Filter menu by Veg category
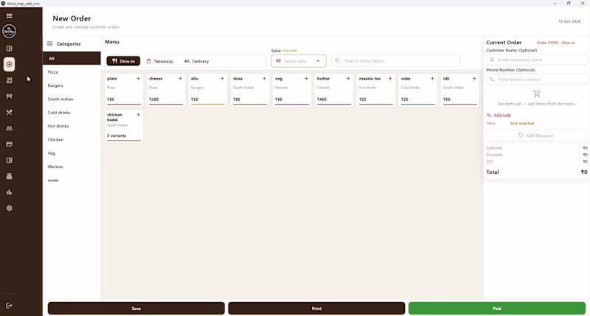This screenshot has width=590, height=316. (72, 153)
